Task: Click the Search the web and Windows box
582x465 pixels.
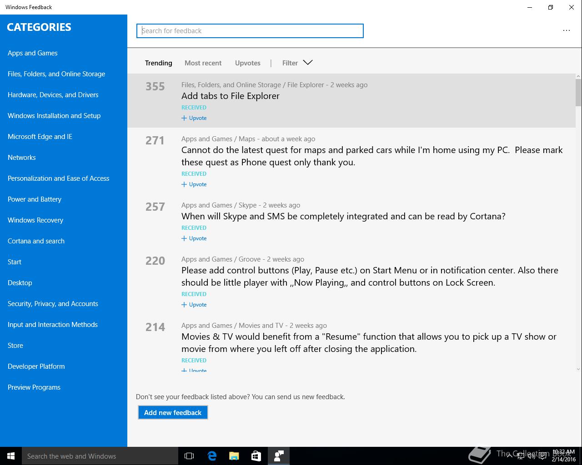Action: coord(100,456)
